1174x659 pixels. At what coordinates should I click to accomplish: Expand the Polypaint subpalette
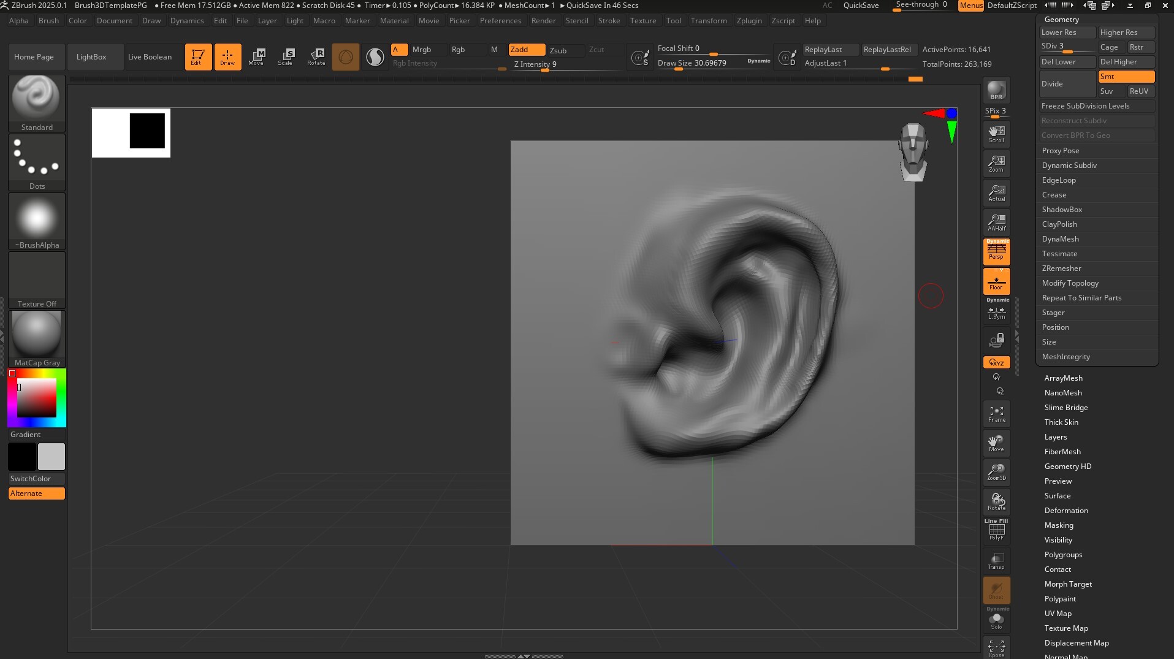pos(1060,598)
